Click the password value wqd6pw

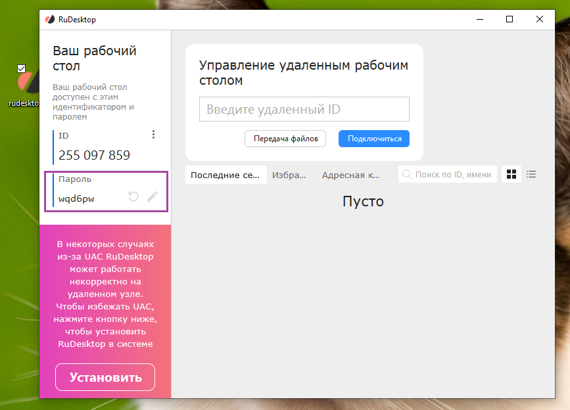(x=76, y=198)
